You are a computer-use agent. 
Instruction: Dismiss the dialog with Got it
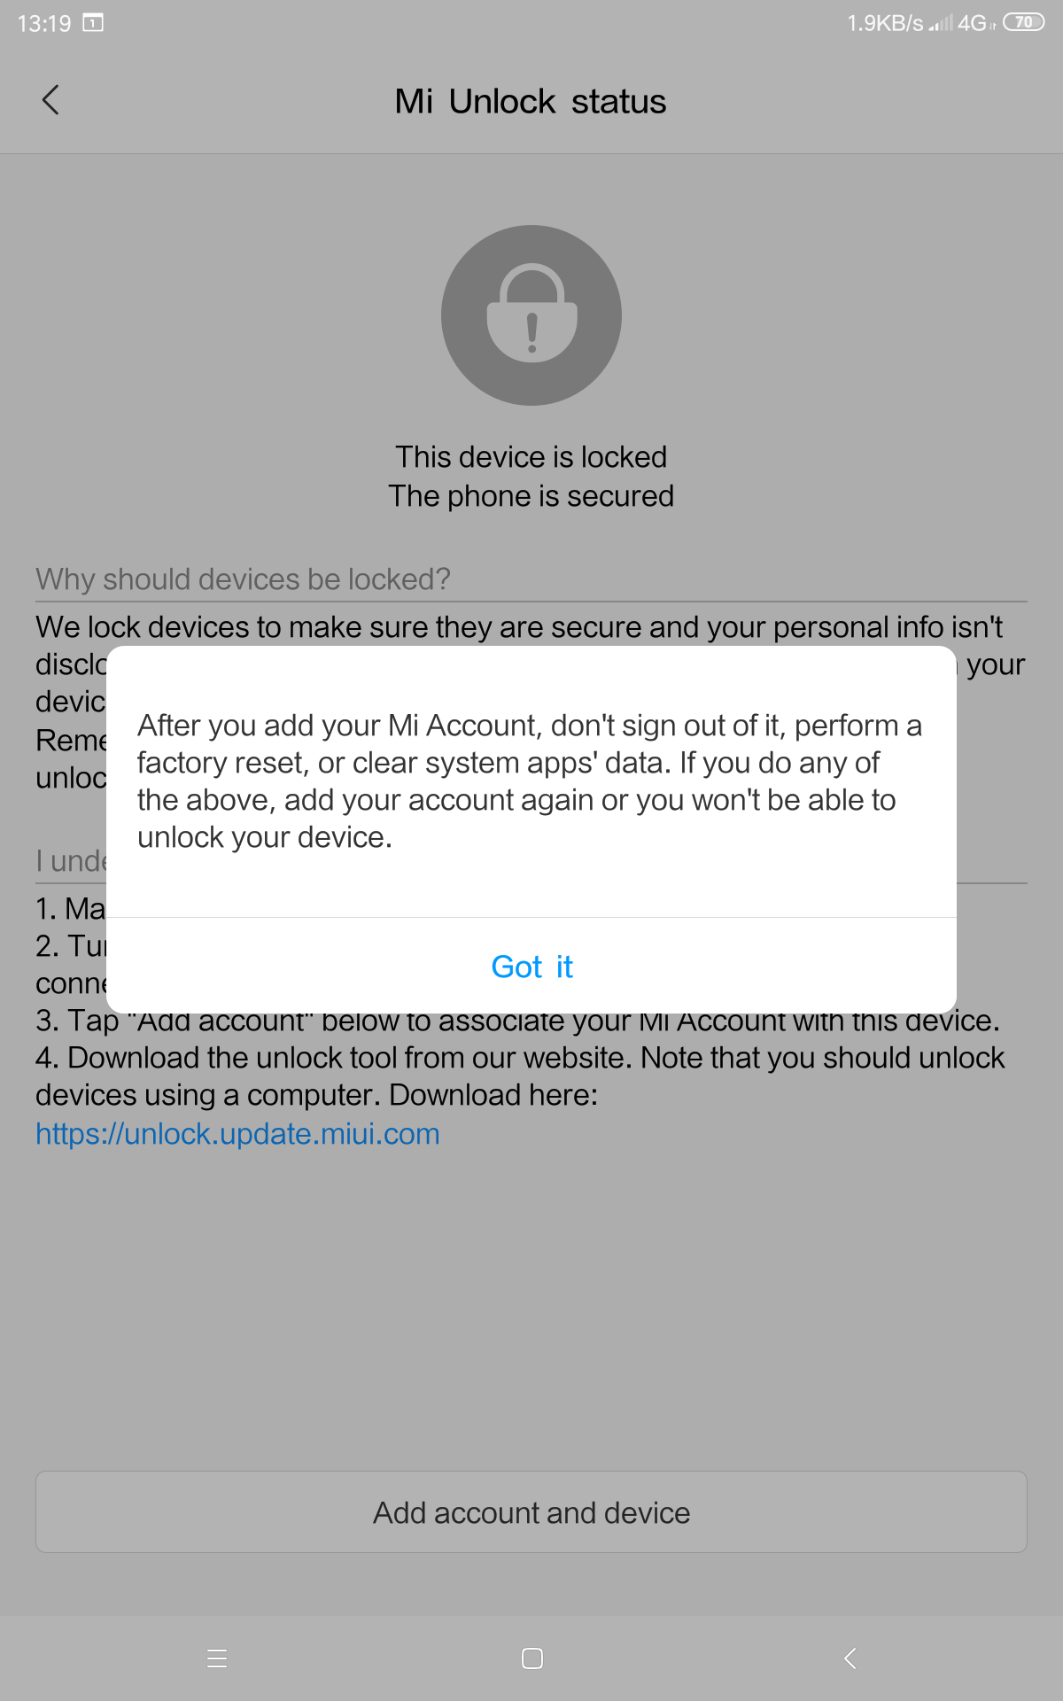531,967
